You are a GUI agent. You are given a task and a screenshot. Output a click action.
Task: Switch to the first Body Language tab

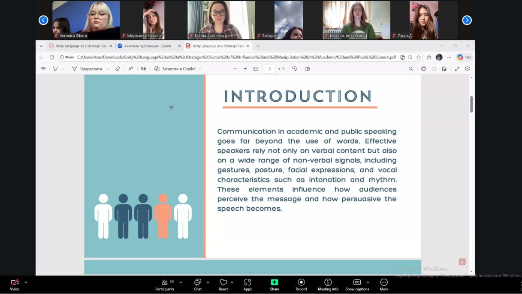[81, 46]
